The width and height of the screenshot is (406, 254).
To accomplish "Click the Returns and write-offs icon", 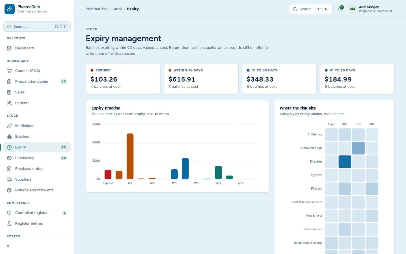I will (x=9, y=190).
